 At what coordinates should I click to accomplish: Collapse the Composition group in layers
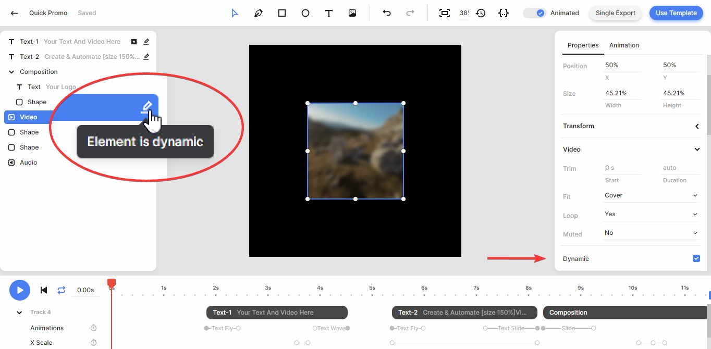pyautogui.click(x=11, y=72)
